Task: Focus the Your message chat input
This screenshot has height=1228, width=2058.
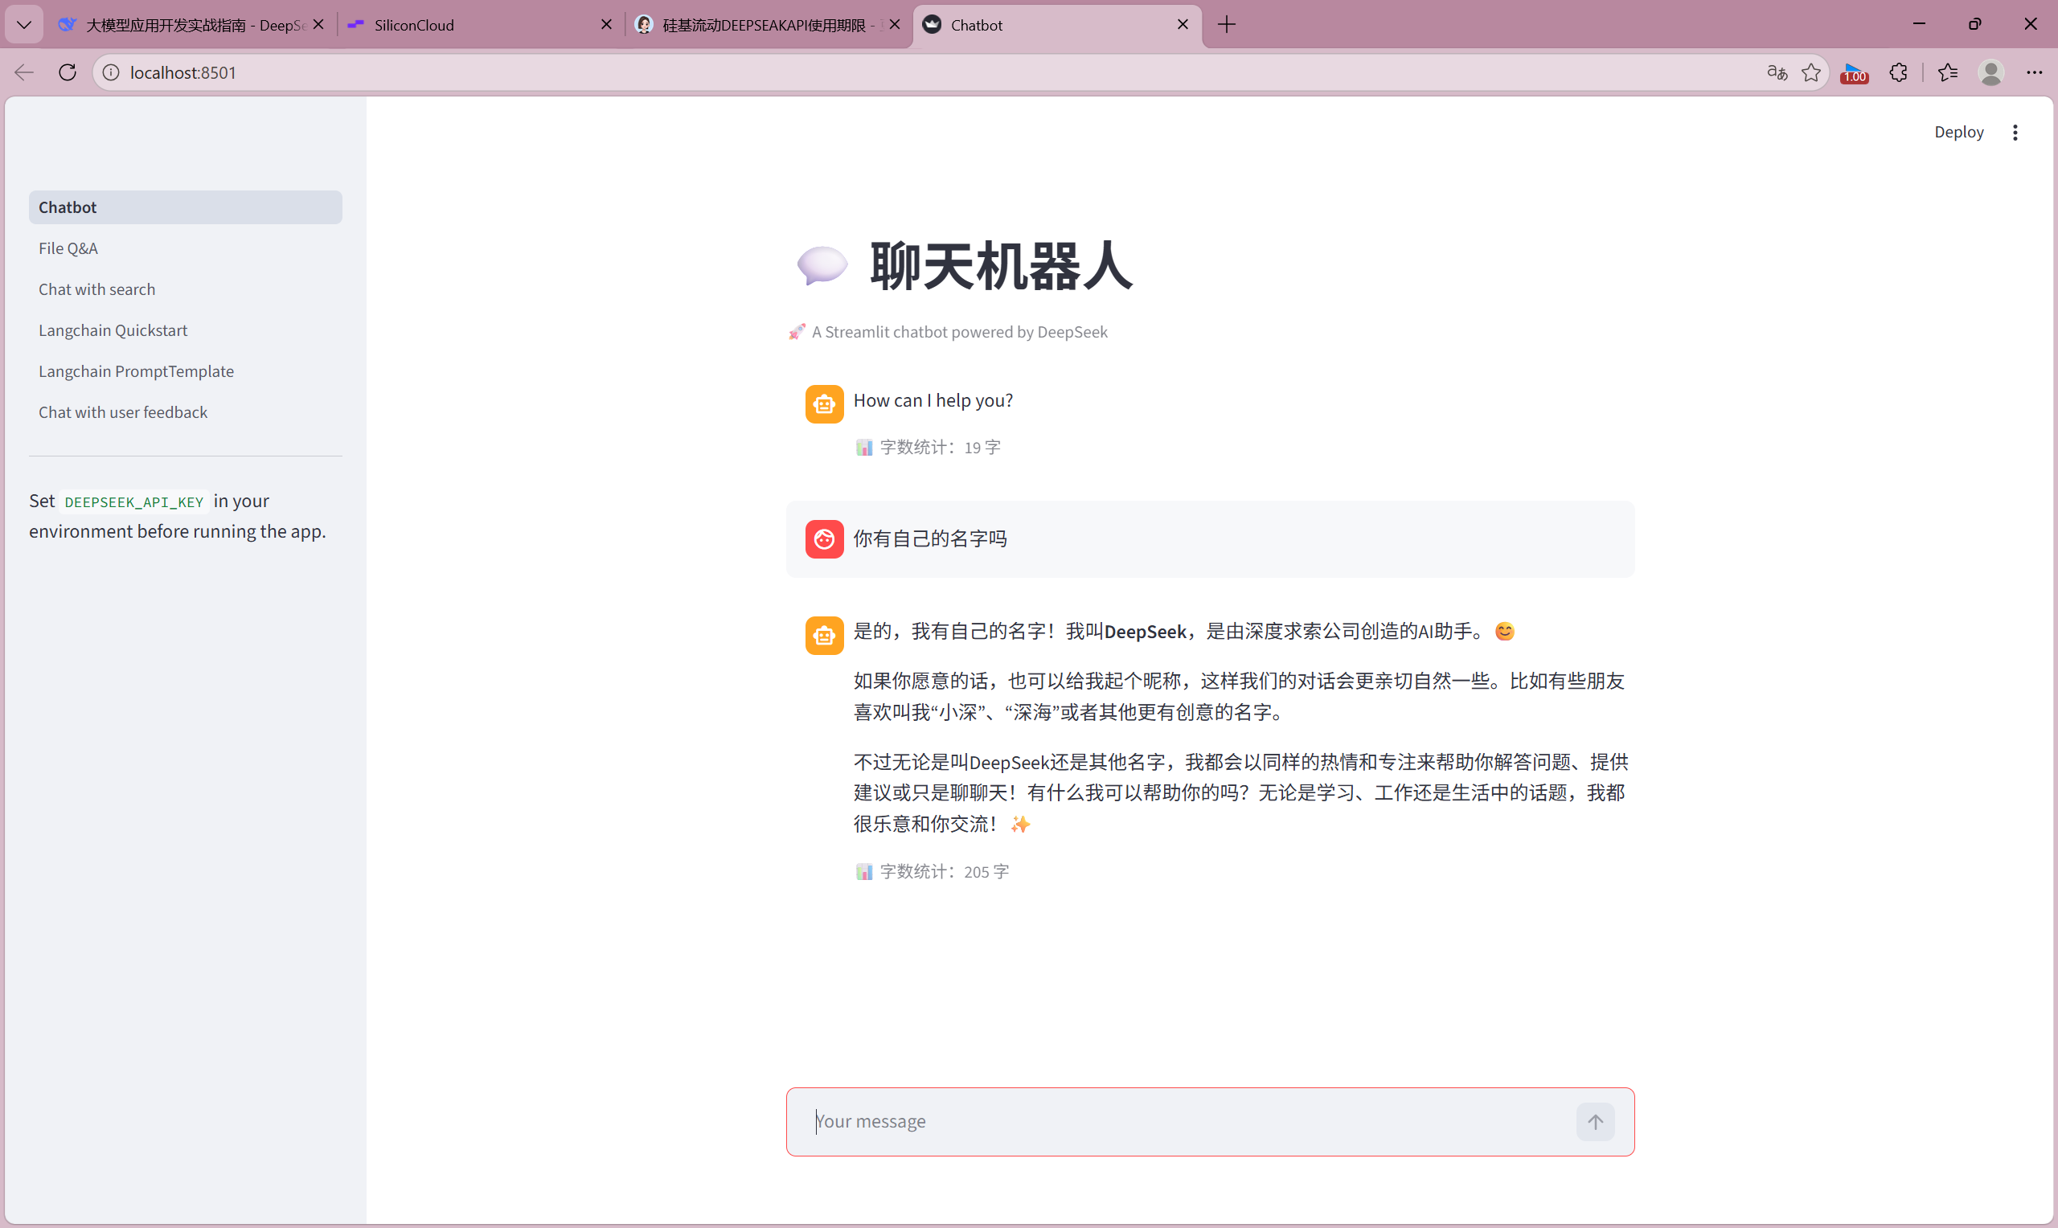Action: click(x=1191, y=1121)
